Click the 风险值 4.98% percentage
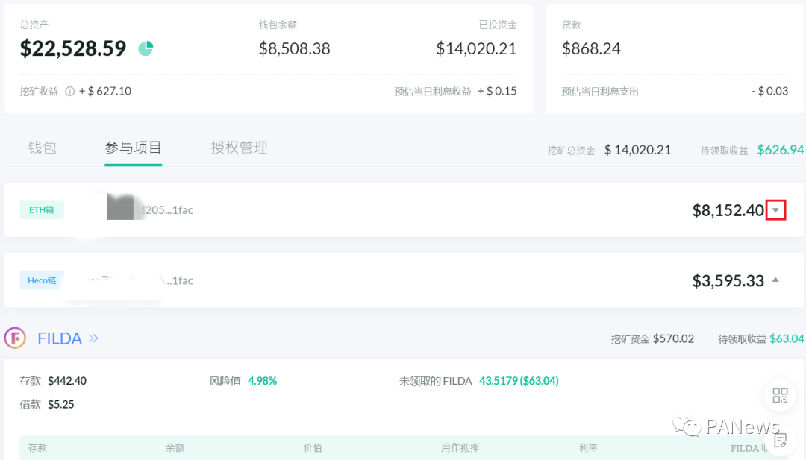 tap(261, 380)
